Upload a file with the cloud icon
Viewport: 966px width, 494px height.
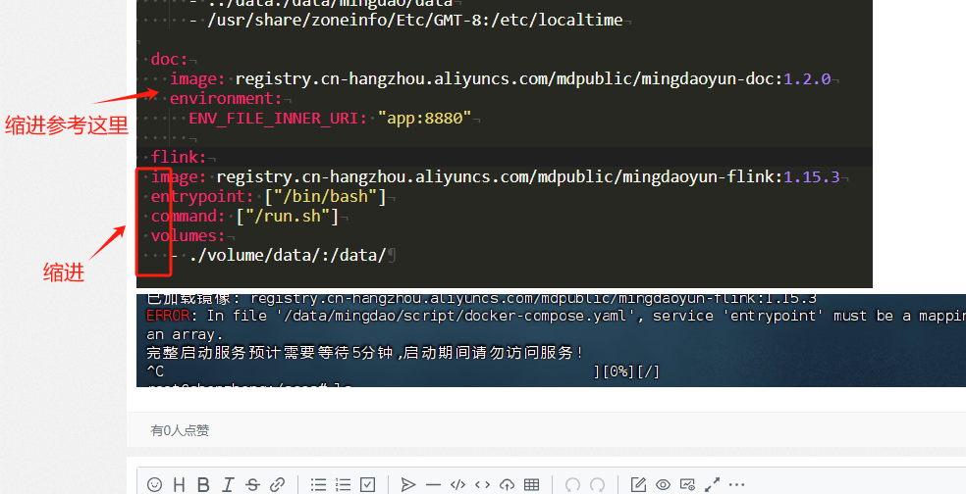point(507,485)
